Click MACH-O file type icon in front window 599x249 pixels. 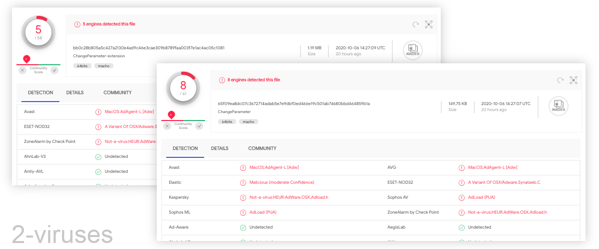click(559, 106)
